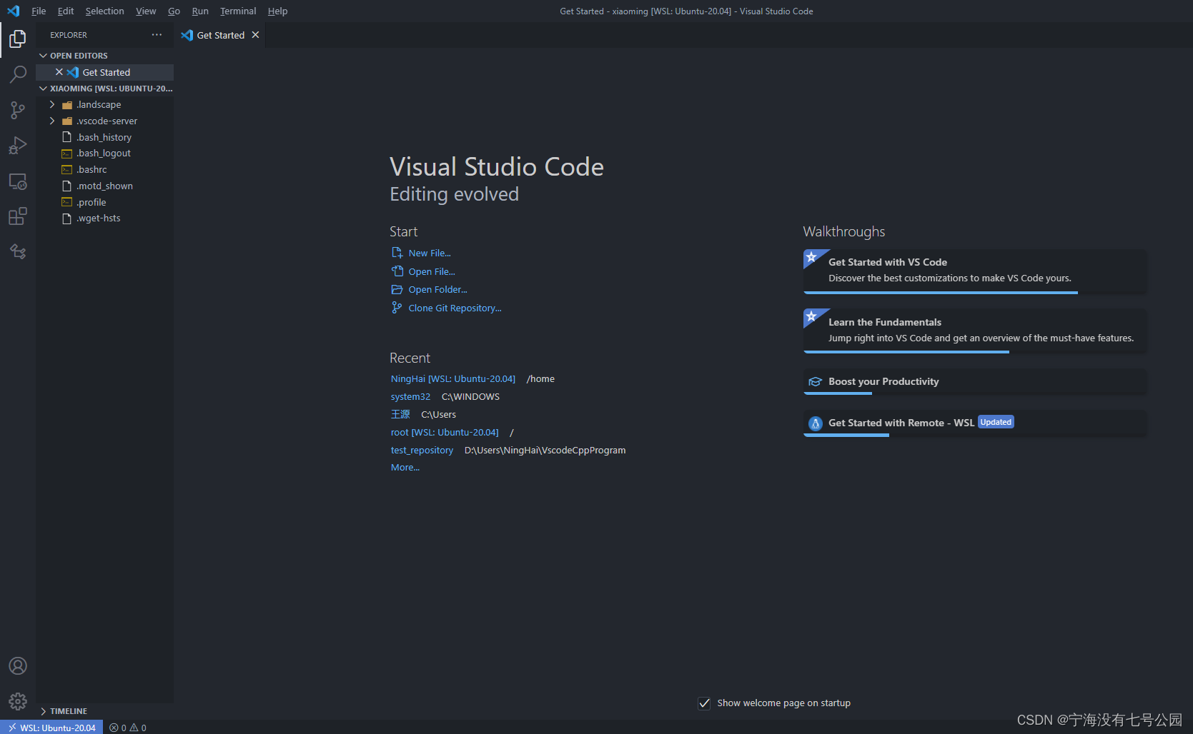Close Get Started in Open Editors list
The width and height of the screenshot is (1193, 734).
coord(59,72)
